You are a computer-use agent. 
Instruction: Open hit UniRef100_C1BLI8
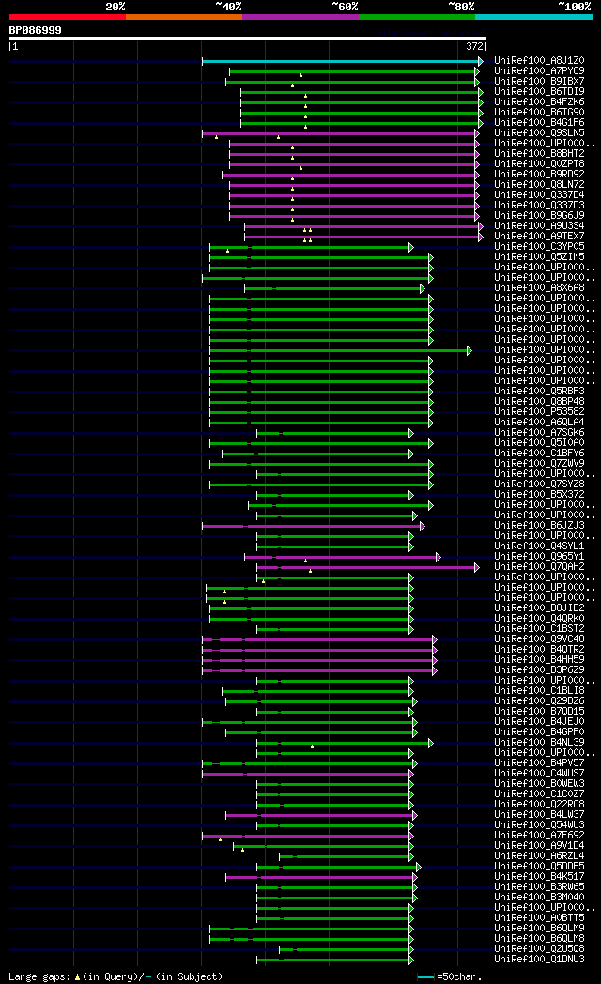coord(539,690)
